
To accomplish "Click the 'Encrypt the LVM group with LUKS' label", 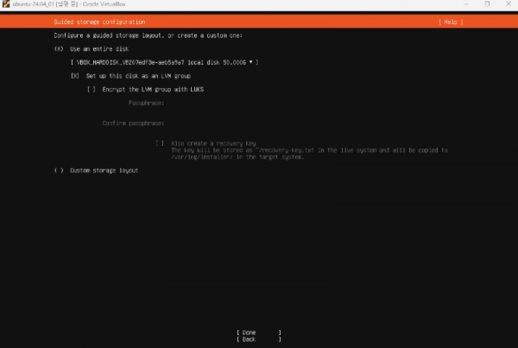I will (x=153, y=89).
